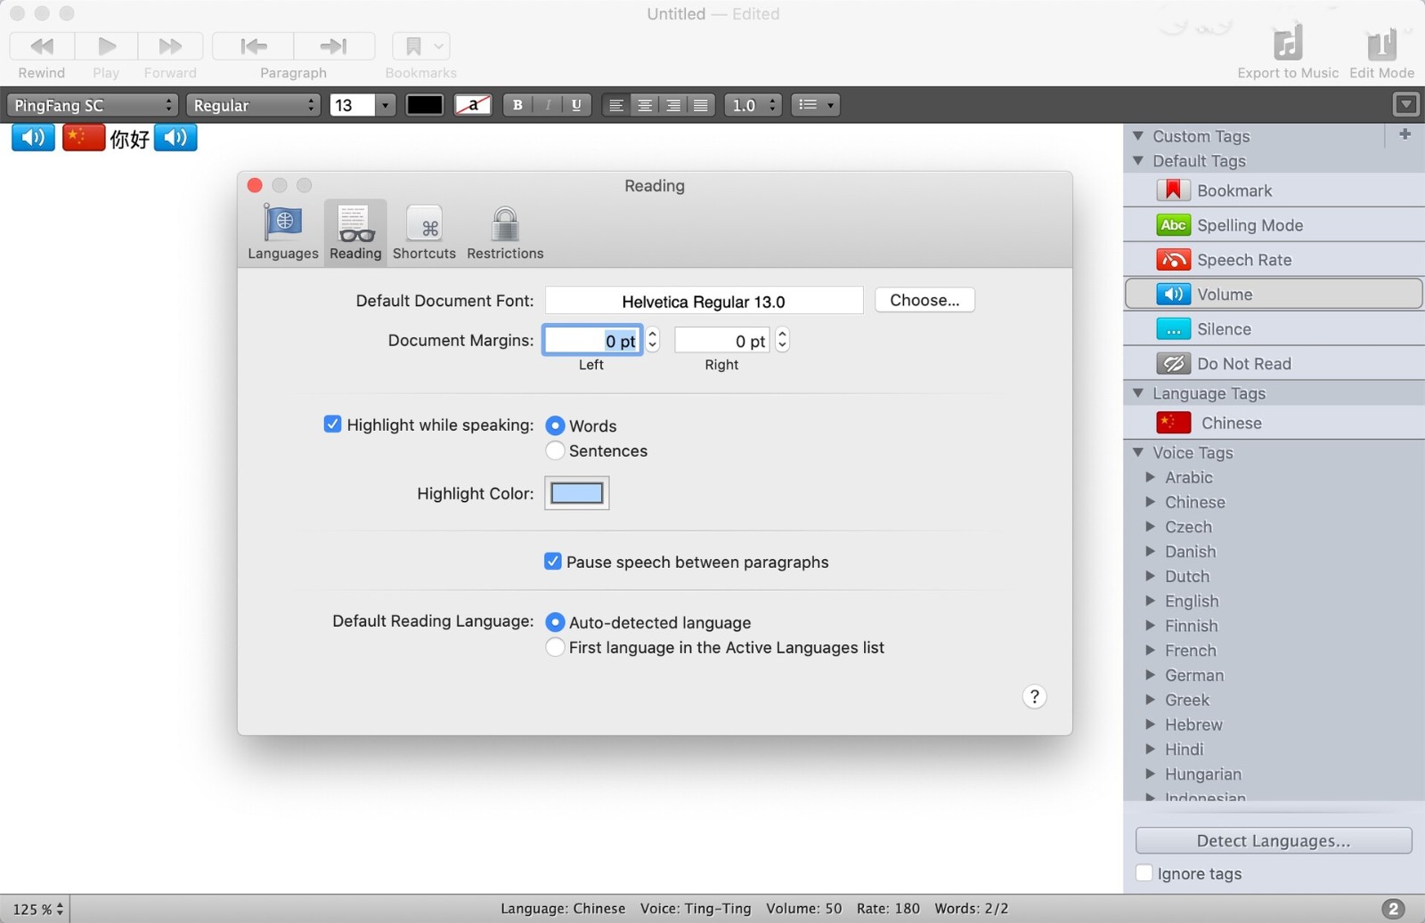Screen dimensions: 1425x923
Task: Insert the Bookmark tag
Action: point(1274,190)
